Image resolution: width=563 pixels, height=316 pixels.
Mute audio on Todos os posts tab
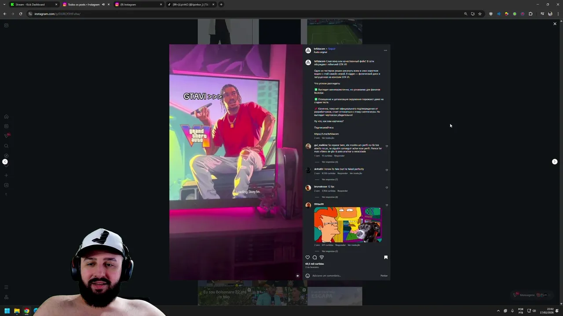pos(103,4)
